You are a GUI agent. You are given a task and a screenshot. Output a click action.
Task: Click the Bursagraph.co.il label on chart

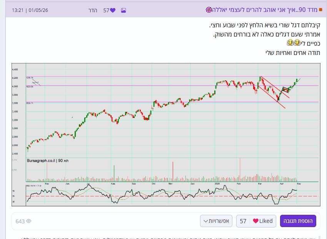[x=41, y=161]
